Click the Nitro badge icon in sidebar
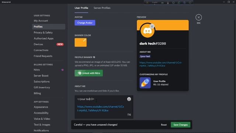This screenshot has width=236, height=133. pos(62,70)
